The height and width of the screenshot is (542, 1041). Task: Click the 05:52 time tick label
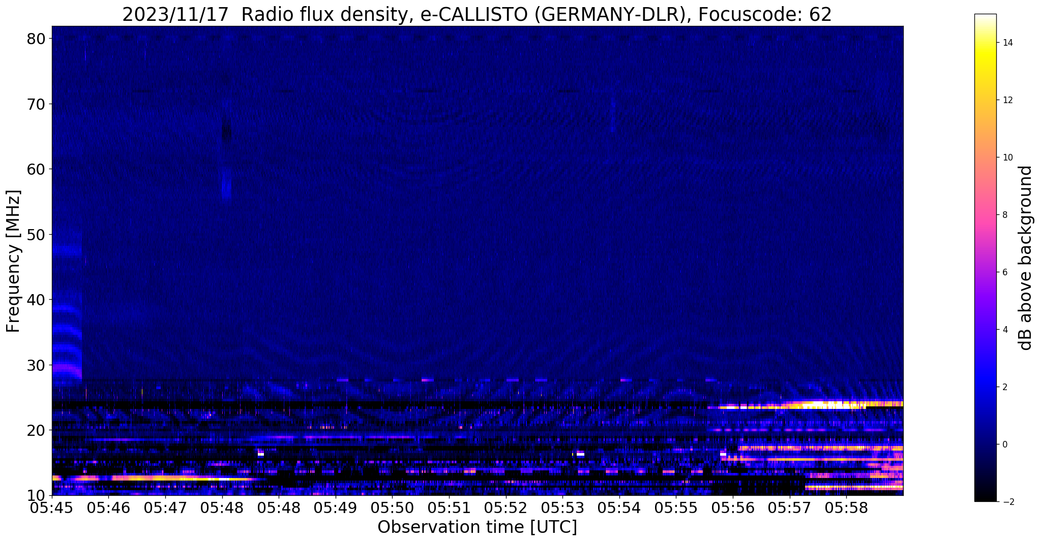(x=506, y=507)
